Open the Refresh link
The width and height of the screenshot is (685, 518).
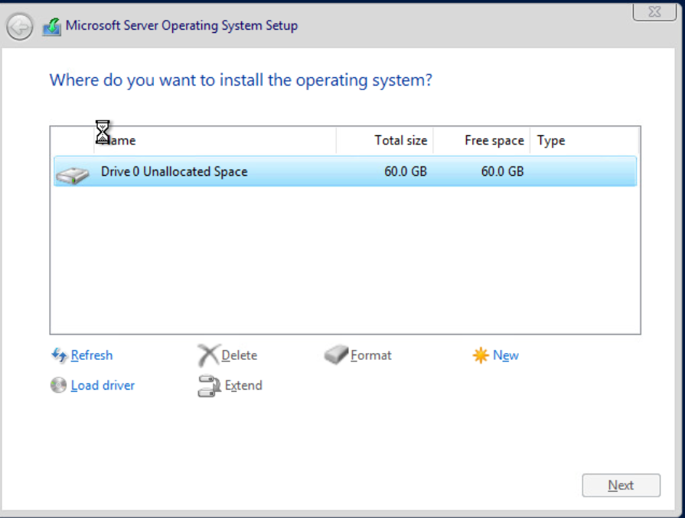(x=92, y=355)
